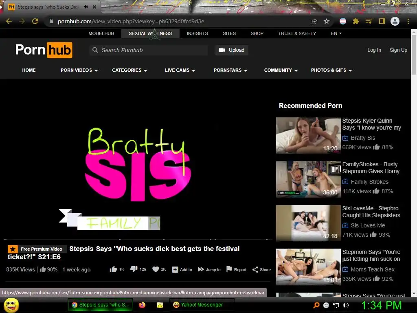This screenshot has height=313, width=417.
Task: Open the recommended thumbnail lasting 42:18
Action: [x=308, y=223]
